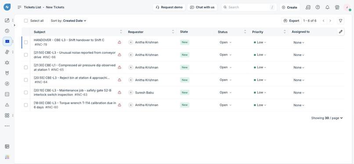Open ticket Torque wrench T-114 calibration
354x164 pixels.
75,105
